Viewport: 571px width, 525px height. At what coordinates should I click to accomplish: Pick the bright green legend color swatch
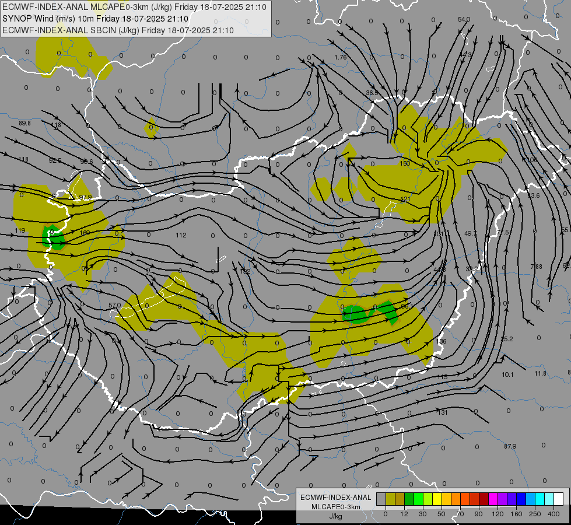pyautogui.click(x=418, y=499)
